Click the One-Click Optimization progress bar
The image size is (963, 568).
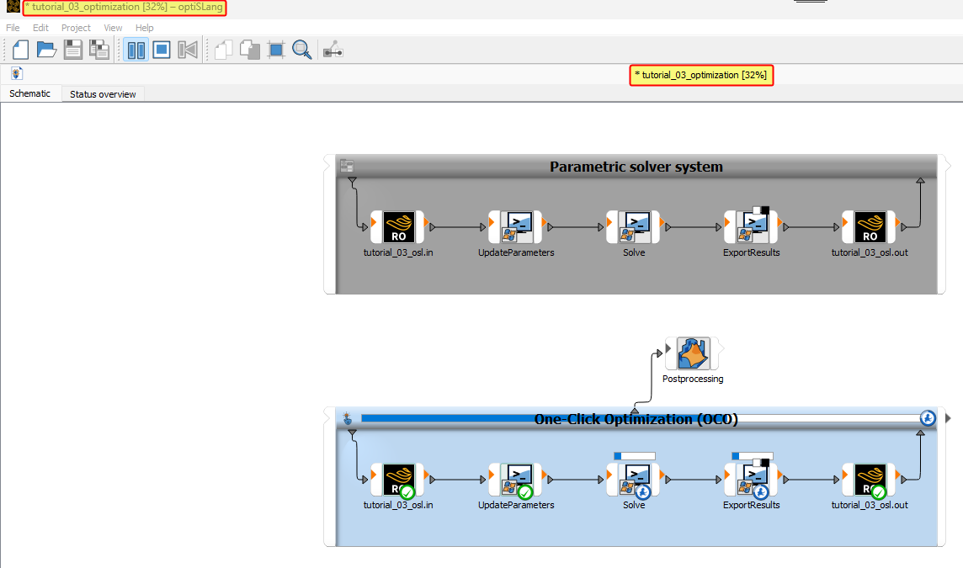[641, 418]
